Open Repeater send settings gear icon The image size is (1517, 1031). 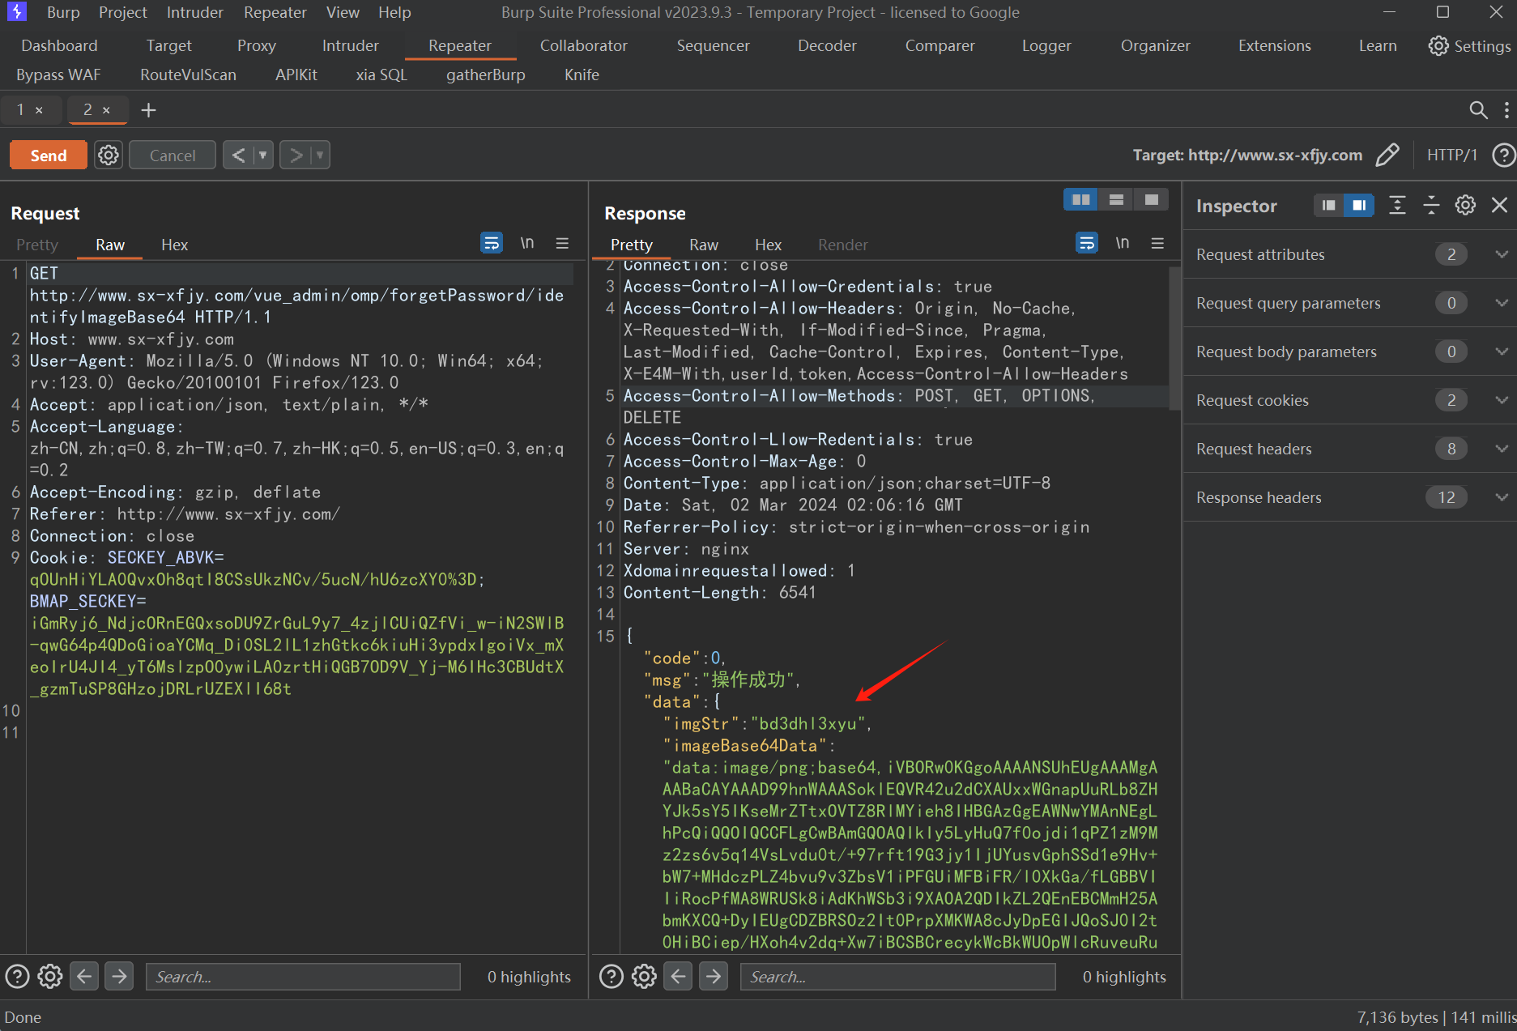click(x=109, y=155)
